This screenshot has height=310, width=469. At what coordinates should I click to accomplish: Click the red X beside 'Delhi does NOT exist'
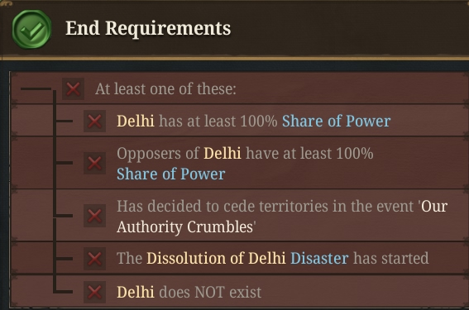click(94, 292)
